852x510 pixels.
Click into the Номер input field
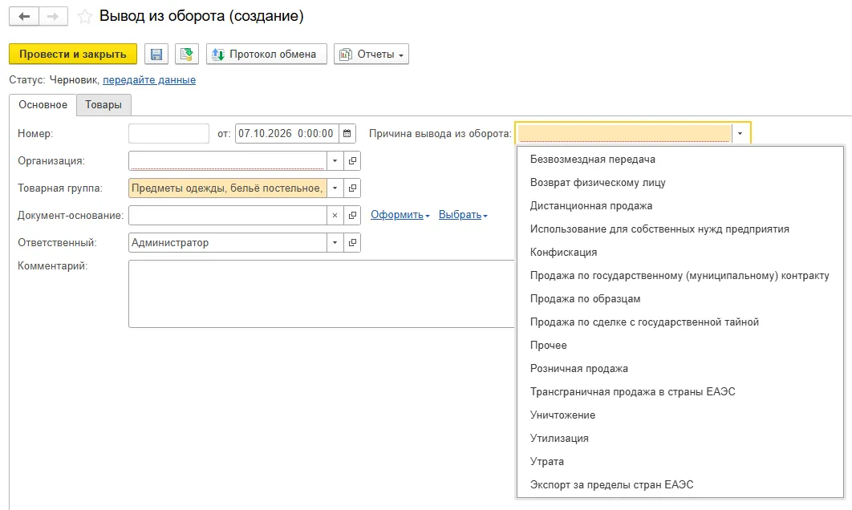(x=168, y=134)
